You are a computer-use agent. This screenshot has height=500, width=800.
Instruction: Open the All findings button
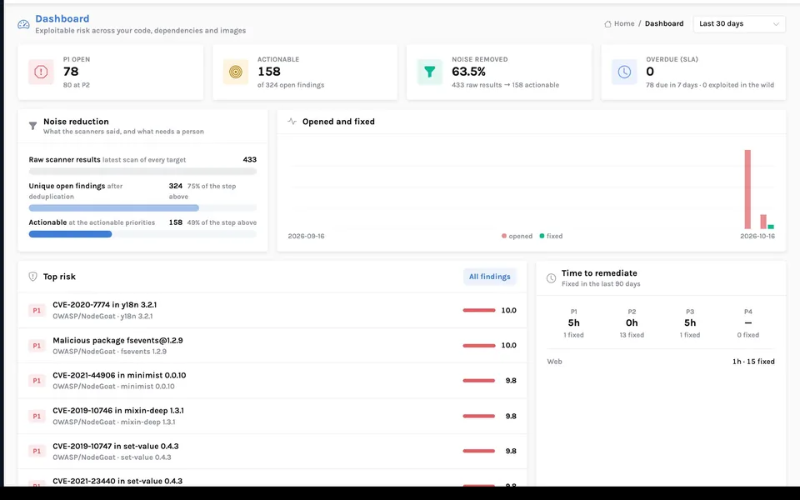(489, 277)
